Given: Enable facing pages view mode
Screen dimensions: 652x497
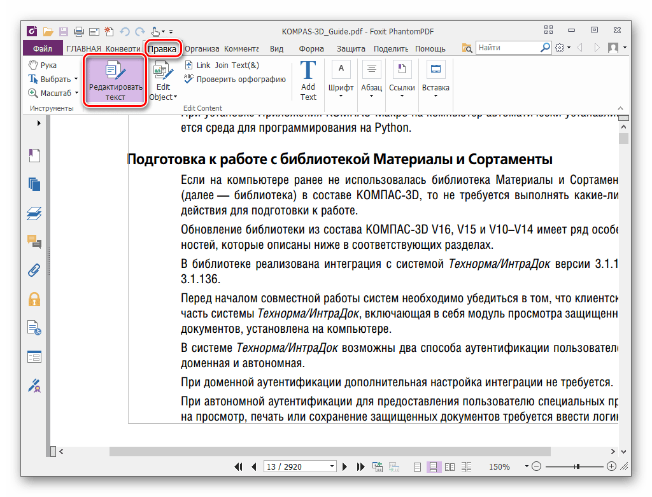Looking at the screenshot, I should pyautogui.click(x=451, y=466).
